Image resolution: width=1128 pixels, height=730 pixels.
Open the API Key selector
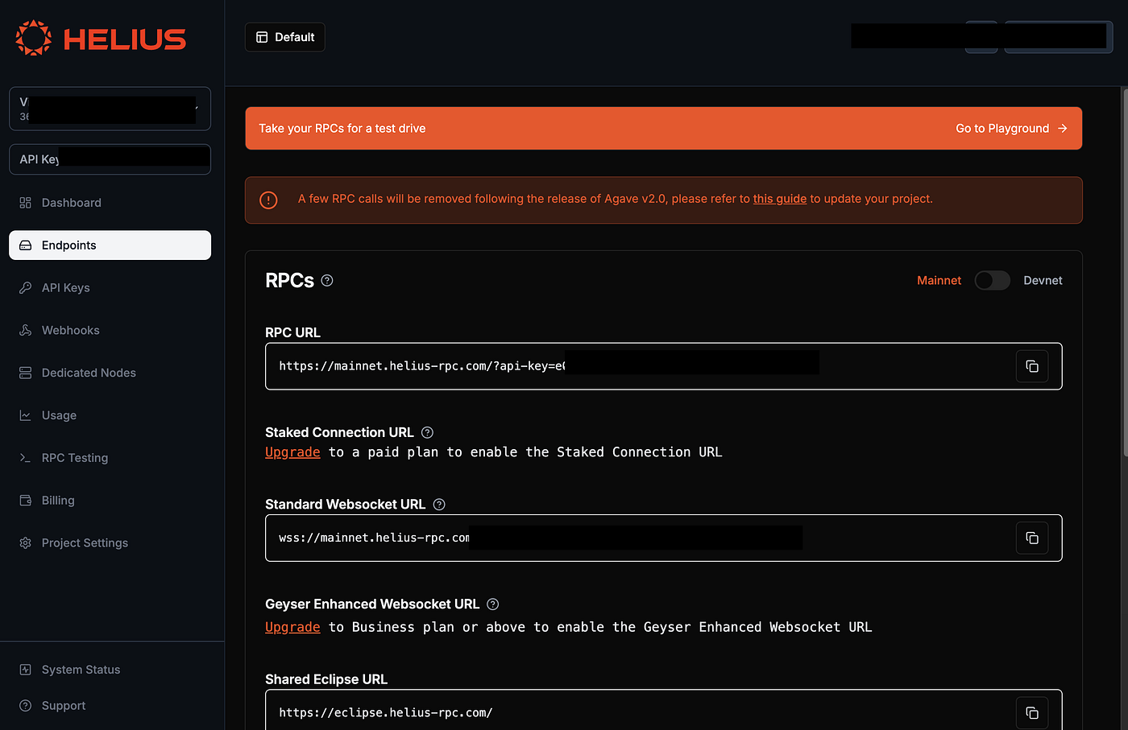coord(110,159)
